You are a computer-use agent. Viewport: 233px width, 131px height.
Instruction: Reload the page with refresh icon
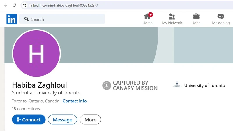coord(14,5)
